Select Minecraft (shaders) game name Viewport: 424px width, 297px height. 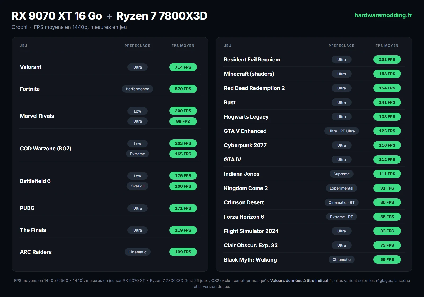point(249,74)
